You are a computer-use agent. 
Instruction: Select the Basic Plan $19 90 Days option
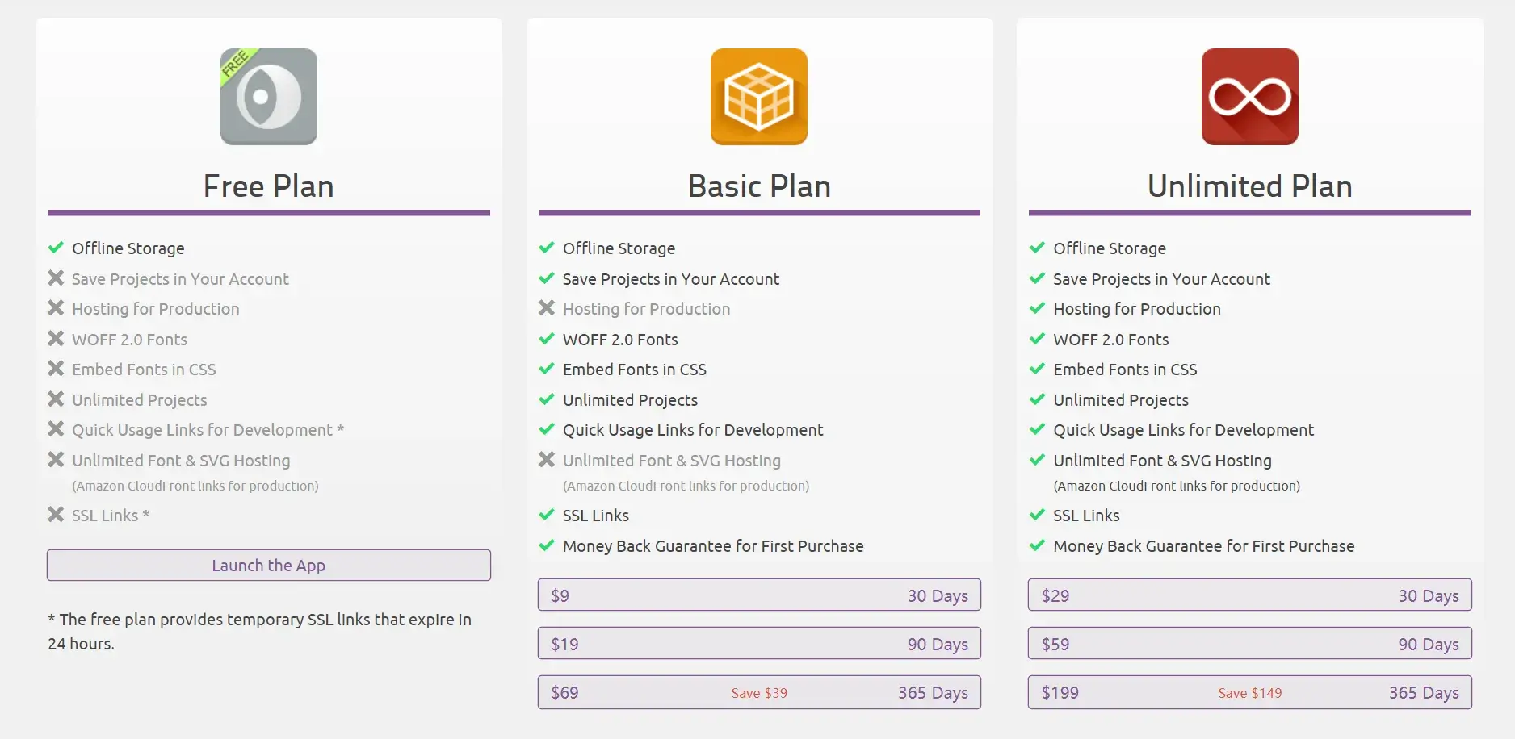758,644
